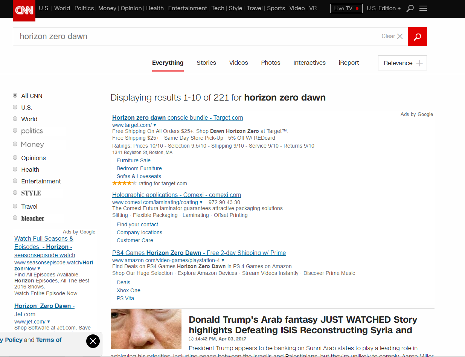Open the www.target.com ad dropdown arrow
The height and width of the screenshot is (357, 465).
click(155, 125)
